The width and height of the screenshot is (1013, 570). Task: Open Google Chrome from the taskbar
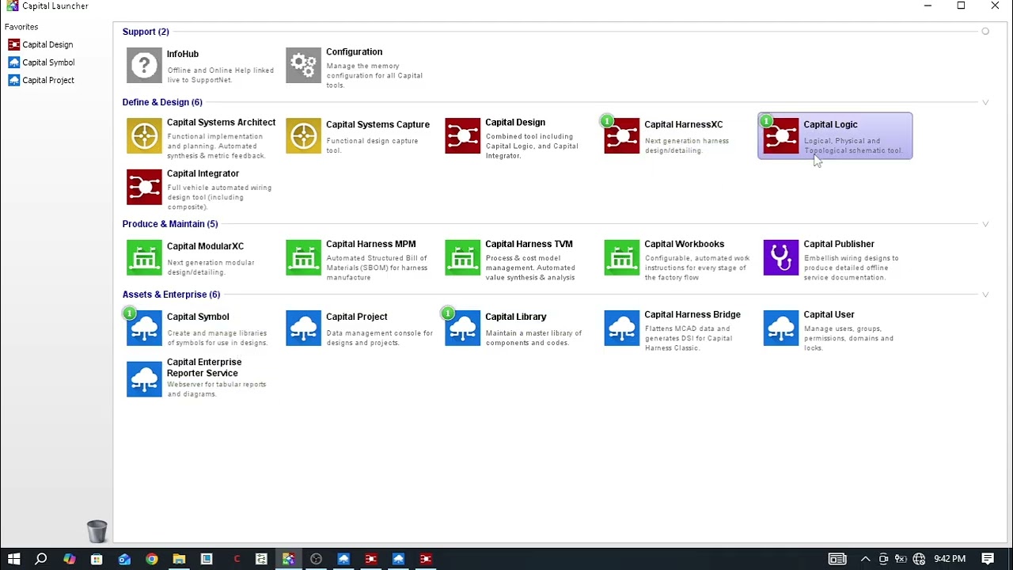pyautogui.click(x=151, y=559)
